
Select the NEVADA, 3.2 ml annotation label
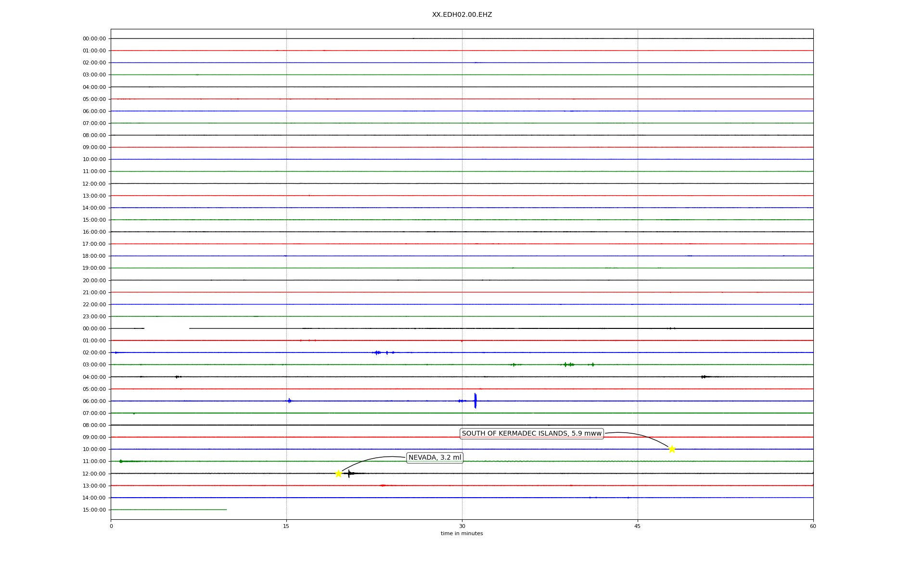point(435,457)
